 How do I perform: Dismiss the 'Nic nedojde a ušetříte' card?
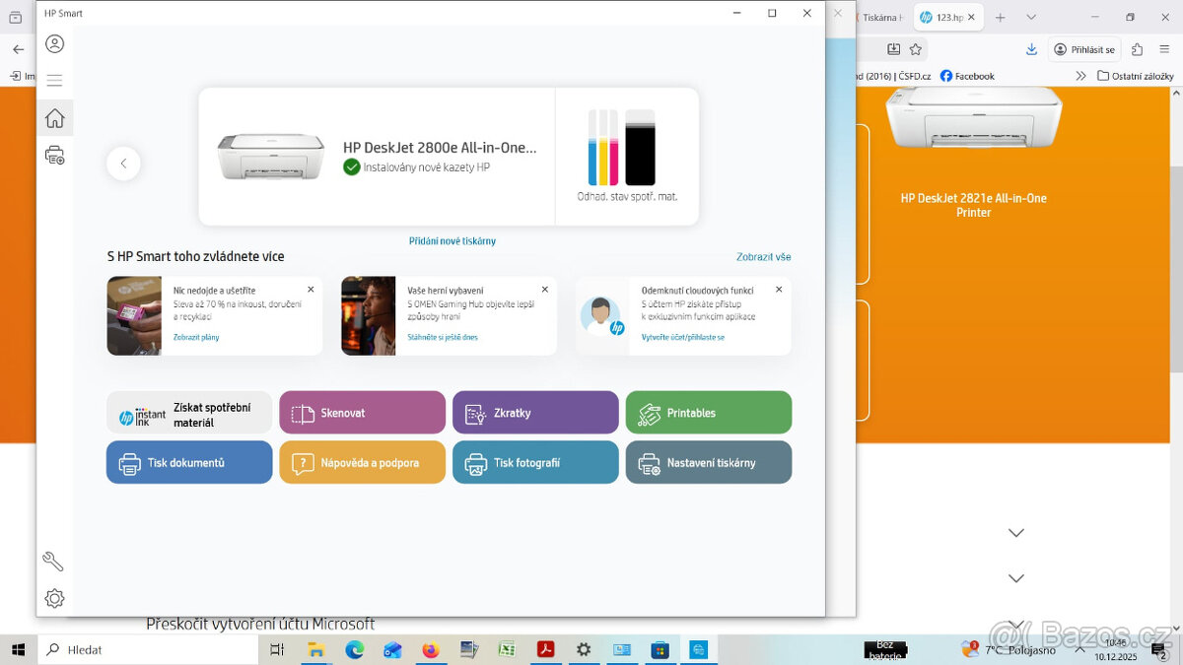tap(311, 290)
